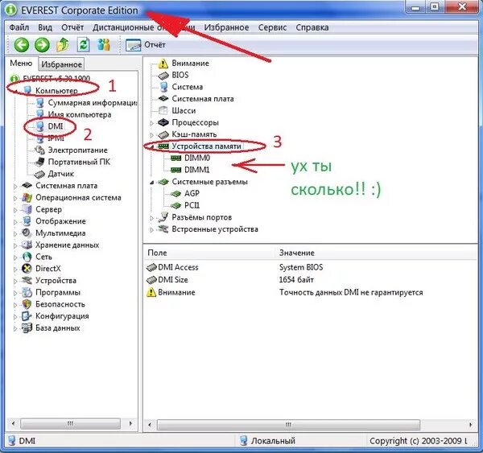This screenshot has width=483, height=453.
Task: Expand the Мультимедиа node
Action: [14, 233]
